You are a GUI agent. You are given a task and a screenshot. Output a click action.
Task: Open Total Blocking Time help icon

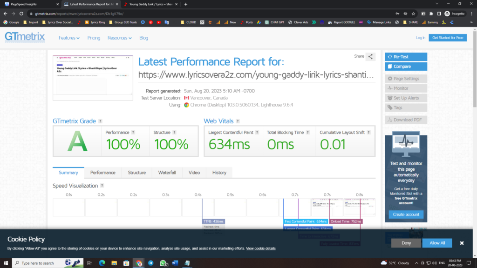(x=308, y=133)
